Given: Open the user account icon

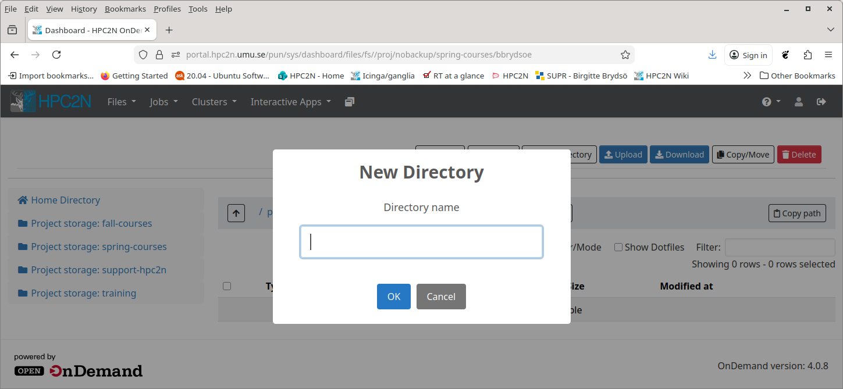Looking at the screenshot, I should 799,101.
